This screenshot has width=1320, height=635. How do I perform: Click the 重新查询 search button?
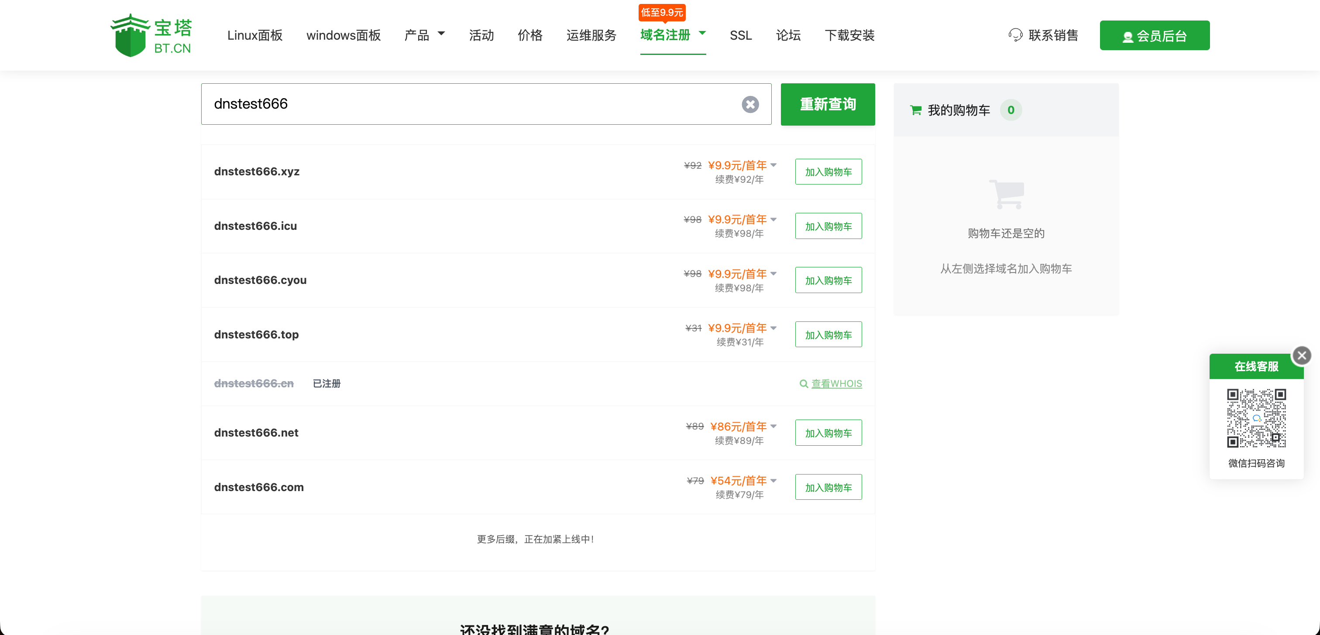pyautogui.click(x=828, y=105)
